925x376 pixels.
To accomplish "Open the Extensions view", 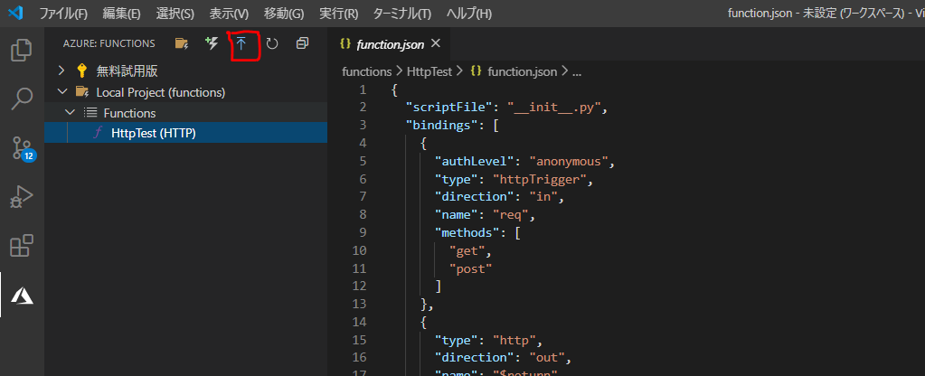I will 22,246.
